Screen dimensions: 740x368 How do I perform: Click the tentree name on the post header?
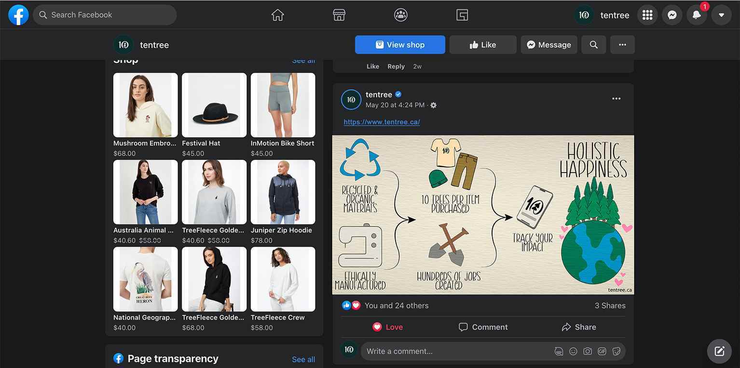coord(379,94)
